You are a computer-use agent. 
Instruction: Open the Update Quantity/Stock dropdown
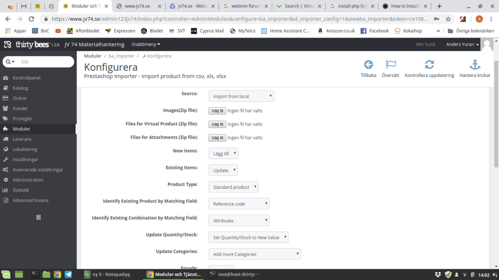(249, 238)
